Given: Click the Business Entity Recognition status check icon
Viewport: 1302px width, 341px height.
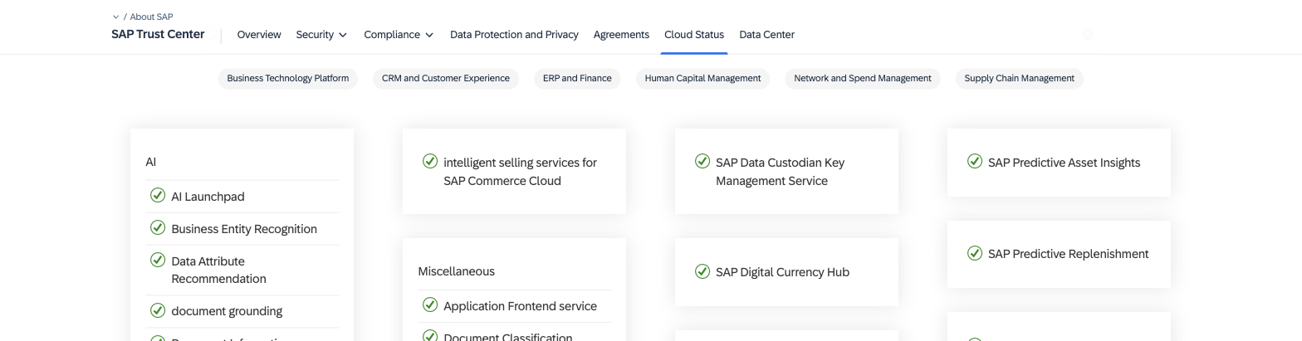Looking at the screenshot, I should 157,227.
